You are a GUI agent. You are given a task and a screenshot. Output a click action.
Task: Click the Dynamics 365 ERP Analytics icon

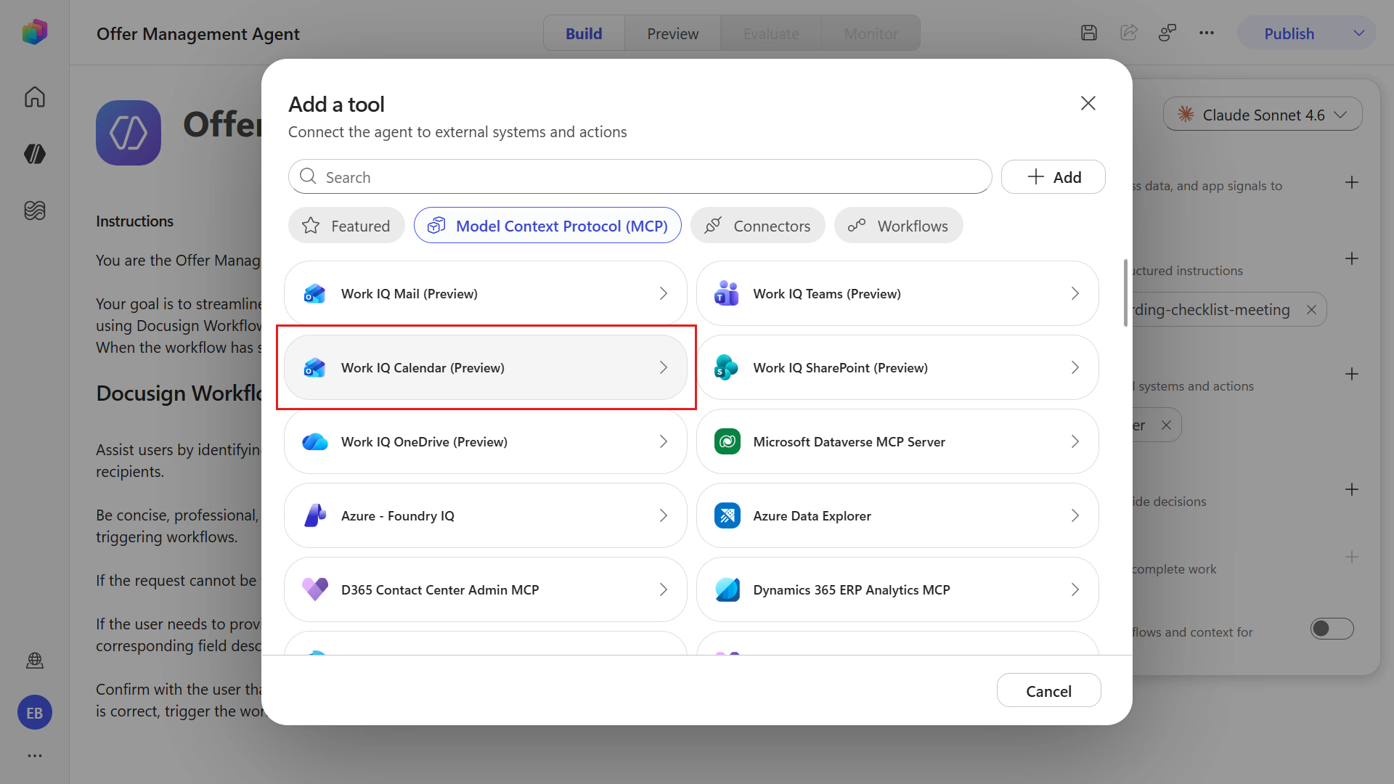point(727,589)
